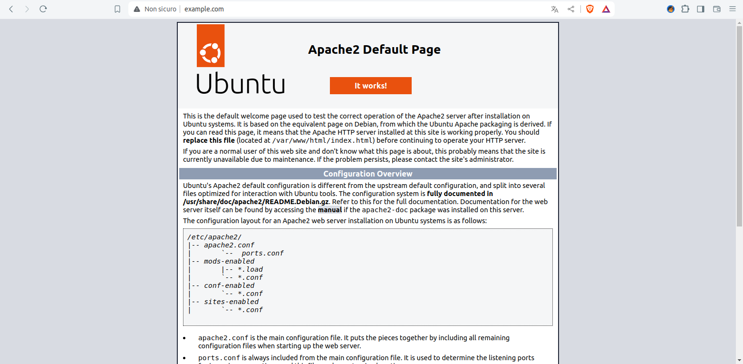Screen dimensions: 743x364
Task: Click the It works! banner
Action: 371,86
